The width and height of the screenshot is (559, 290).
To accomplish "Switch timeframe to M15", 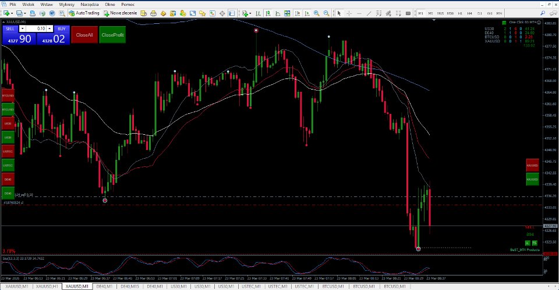I will point(440,13).
